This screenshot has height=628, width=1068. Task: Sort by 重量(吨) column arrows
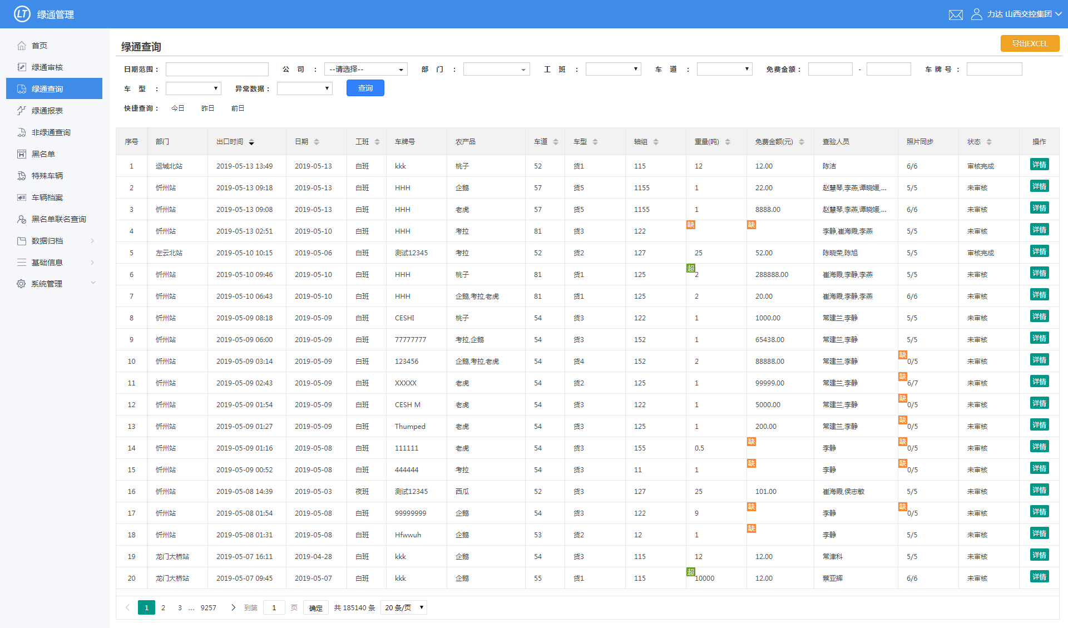728,142
